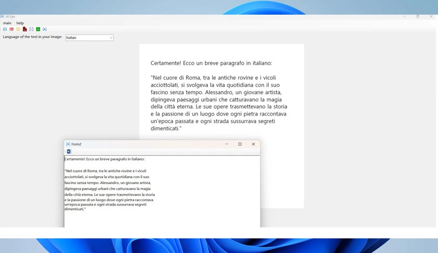Open the main menu
Screen dimensions: 438x253
click(7, 23)
